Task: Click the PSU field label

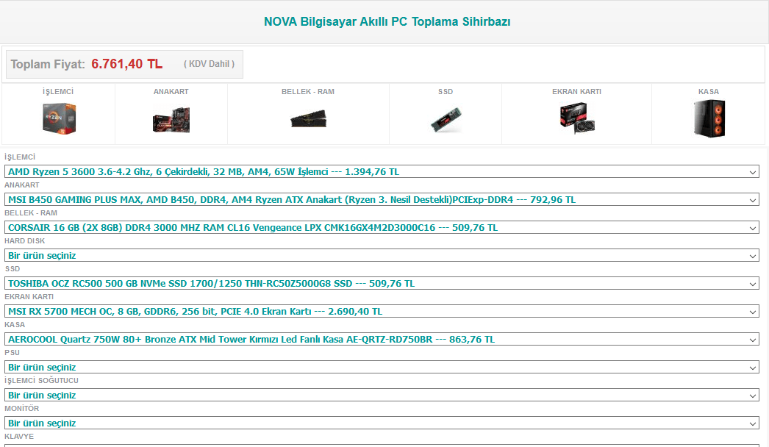Action: 12,353
